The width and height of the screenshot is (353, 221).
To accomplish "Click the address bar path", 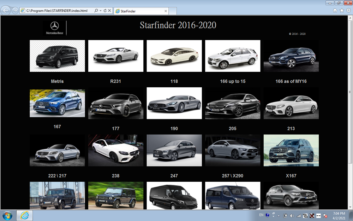I will (57, 11).
